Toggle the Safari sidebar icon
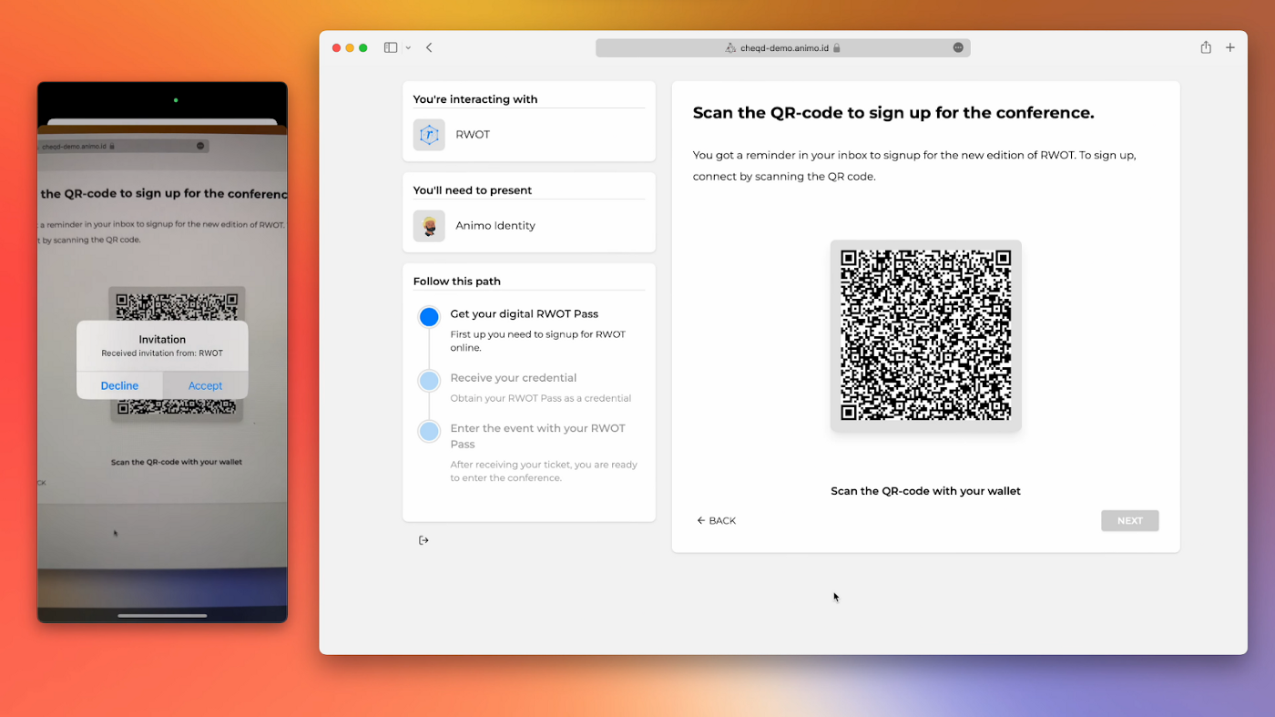 point(390,47)
